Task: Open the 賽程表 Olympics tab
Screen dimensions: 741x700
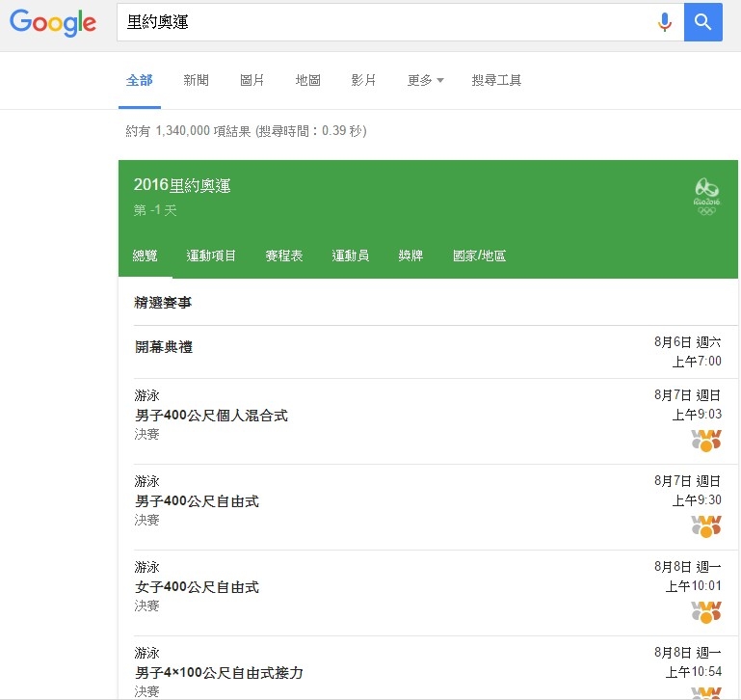Action: [283, 256]
